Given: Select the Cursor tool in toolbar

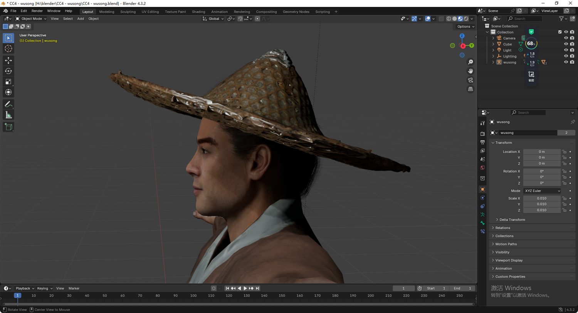Looking at the screenshot, I should (8, 49).
